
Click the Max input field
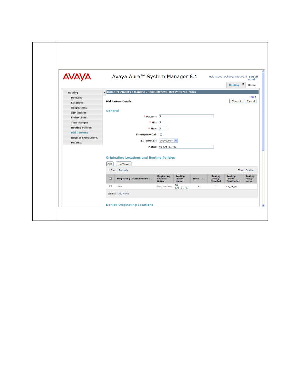point(163,128)
